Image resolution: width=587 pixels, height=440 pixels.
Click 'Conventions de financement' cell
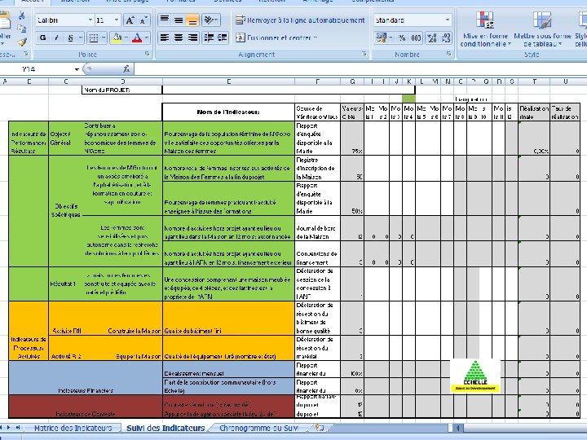tap(318, 254)
